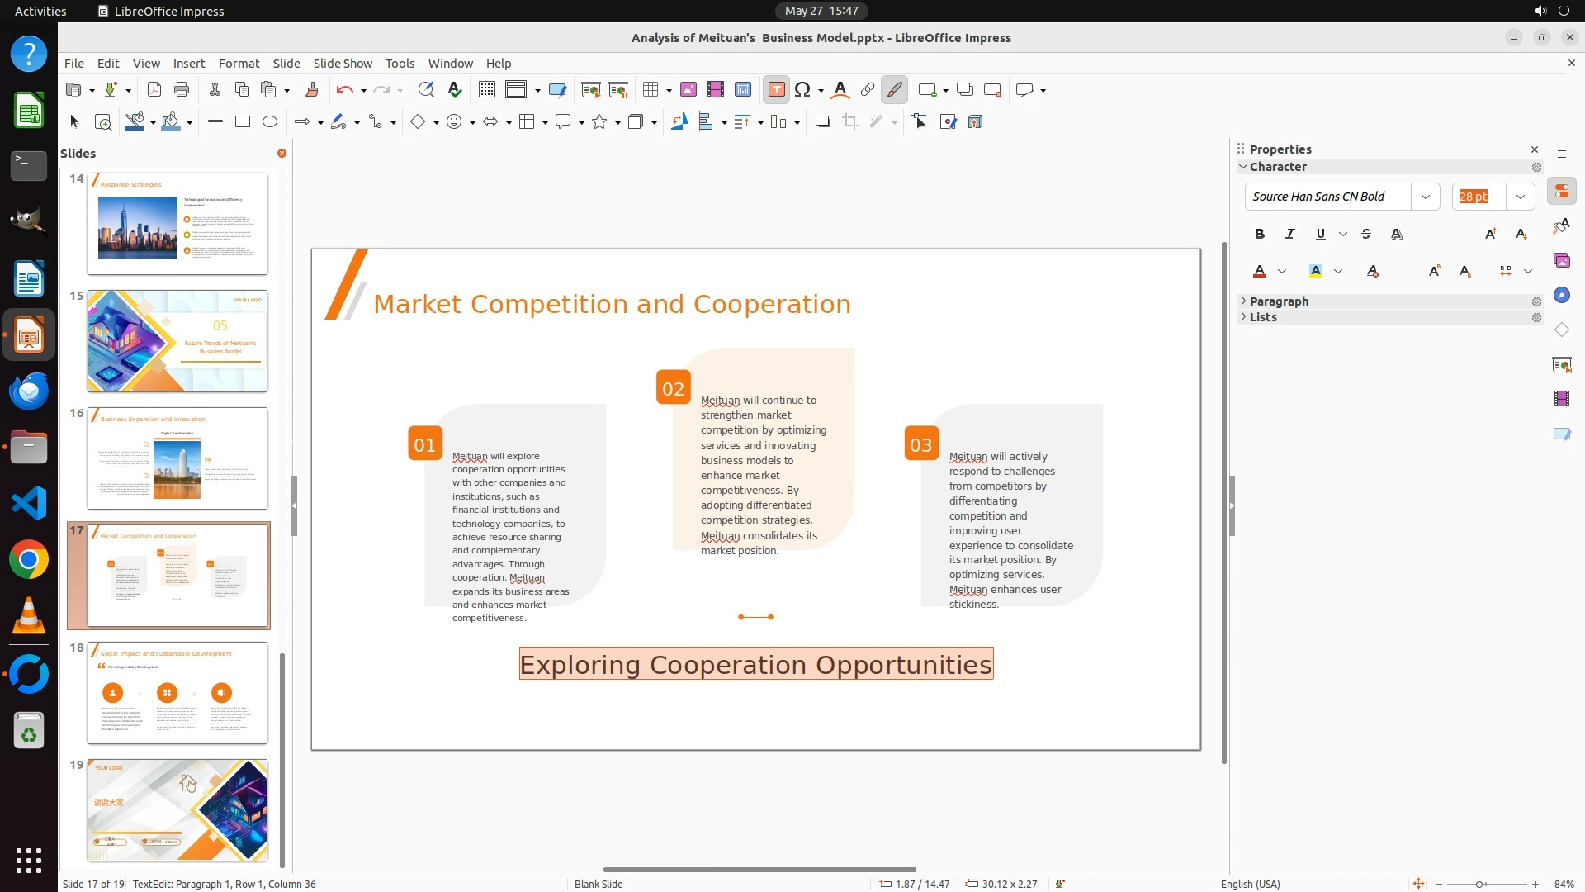Screen dimensions: 1585x892
Task: Click the font color red swatch button
Action: pos(1260,272)
